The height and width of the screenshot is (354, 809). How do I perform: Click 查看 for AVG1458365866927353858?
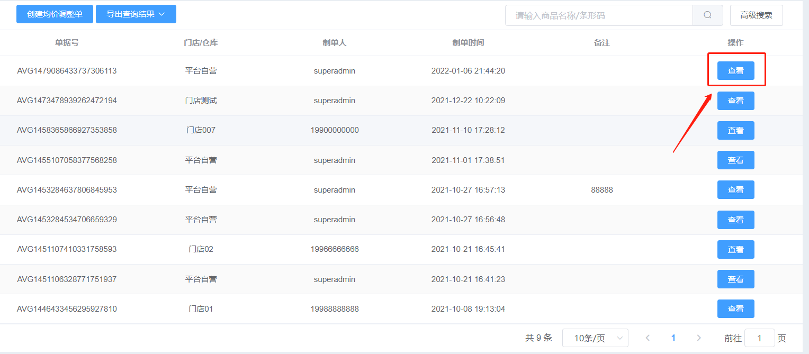735,130
